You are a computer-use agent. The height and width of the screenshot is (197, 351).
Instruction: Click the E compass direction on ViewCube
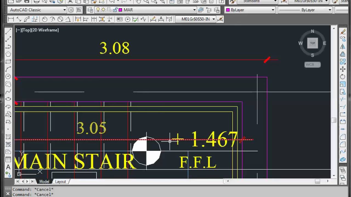click(324, 43)
